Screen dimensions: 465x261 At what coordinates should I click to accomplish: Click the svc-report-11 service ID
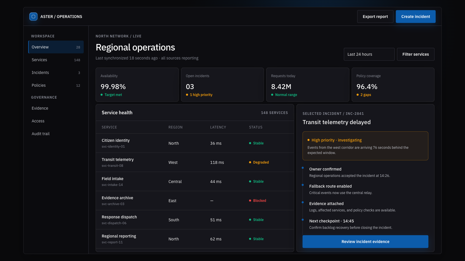click(x=112, y=242)
